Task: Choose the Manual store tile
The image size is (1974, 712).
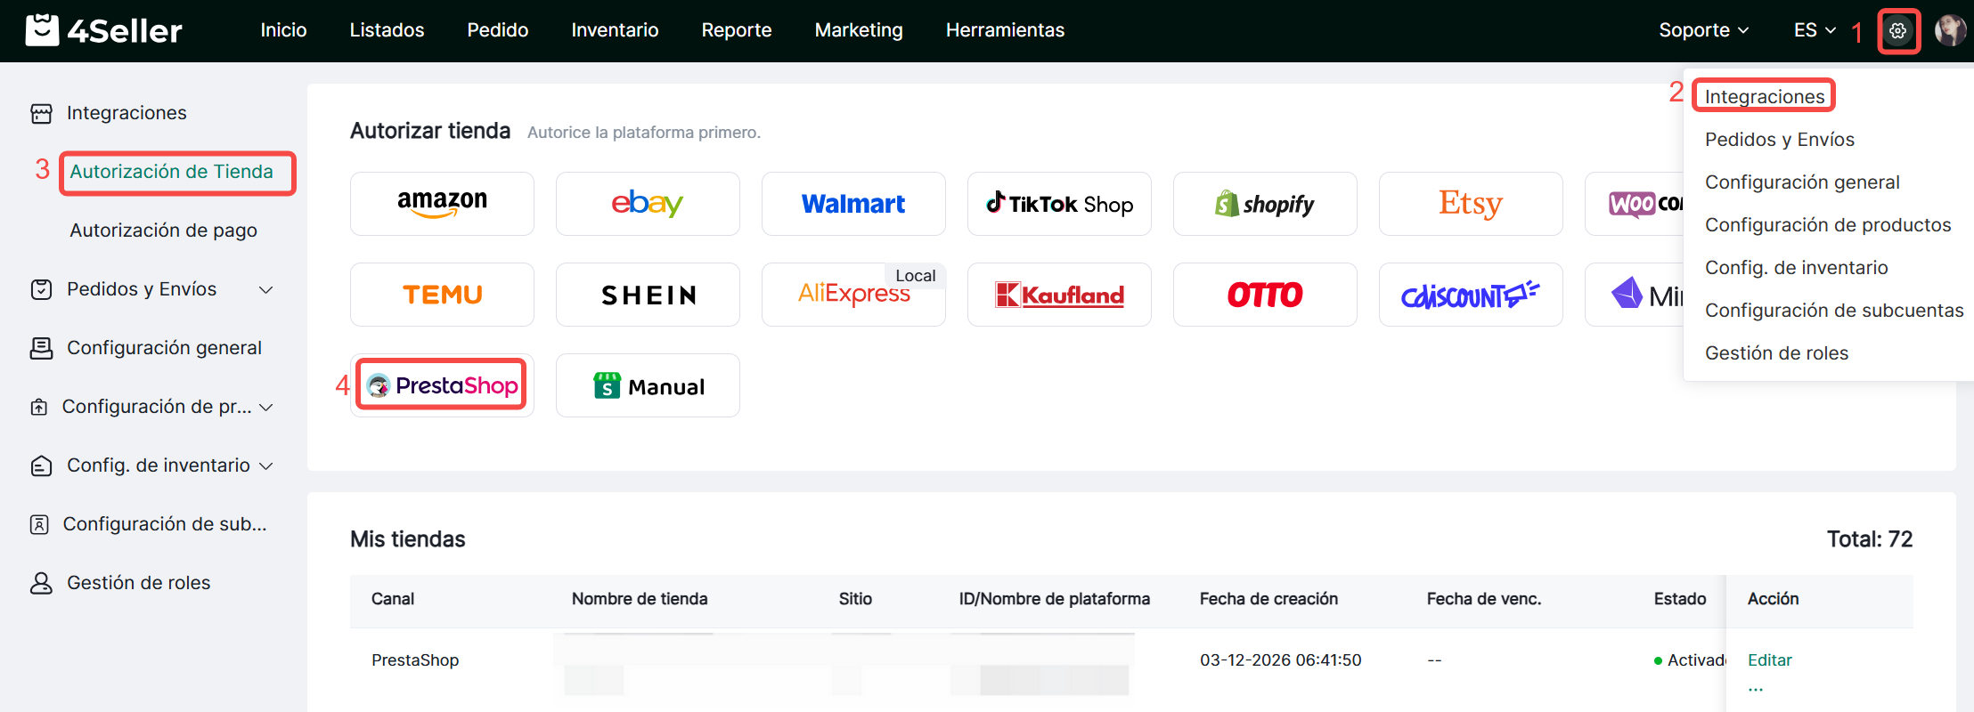Action: point(648,385)
